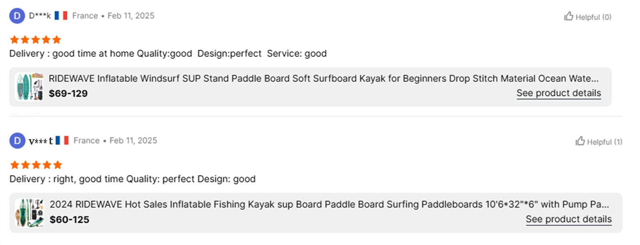Select the username D***k
The image size is (640, 245).
(40, 16)
